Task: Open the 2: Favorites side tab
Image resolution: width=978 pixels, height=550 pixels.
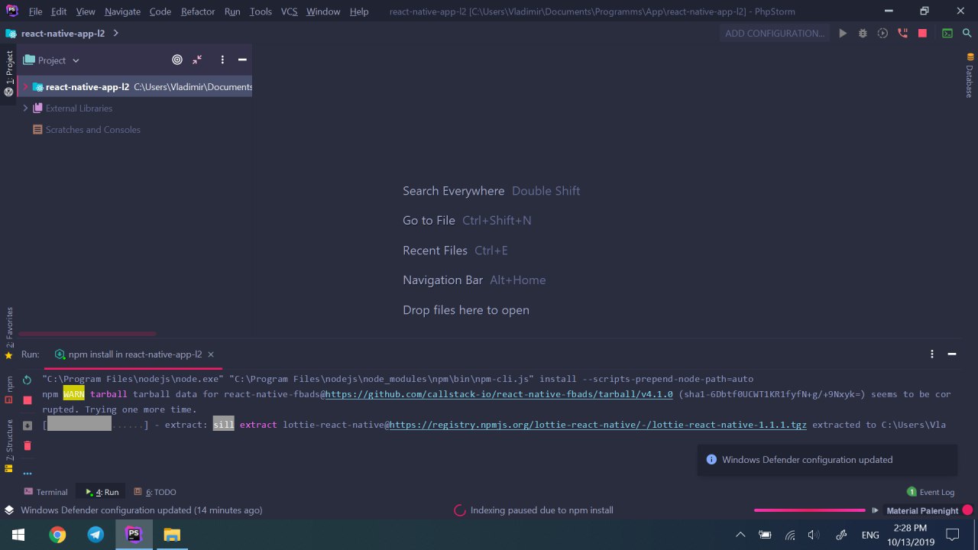Action: coord(9,333)
